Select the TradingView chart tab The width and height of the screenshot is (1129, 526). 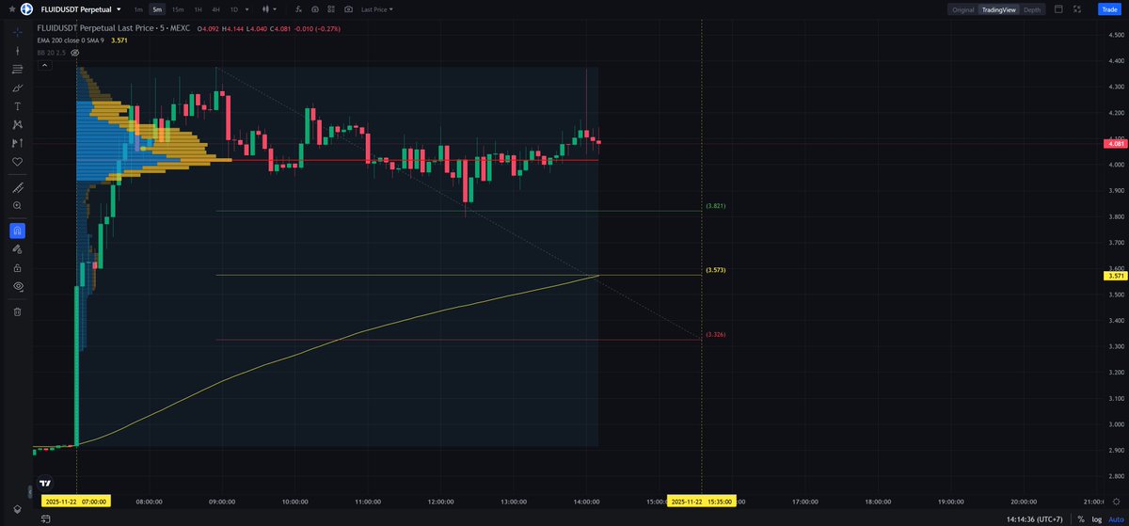point(999,9)
